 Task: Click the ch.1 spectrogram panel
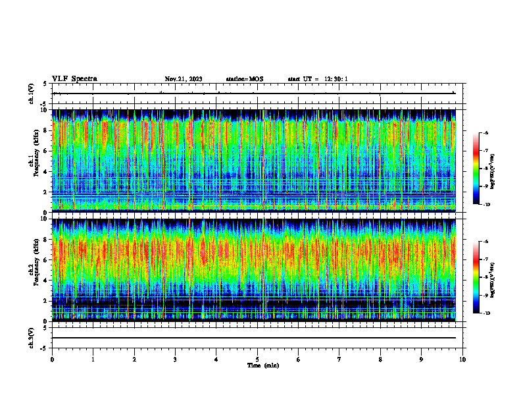[254, 161]
